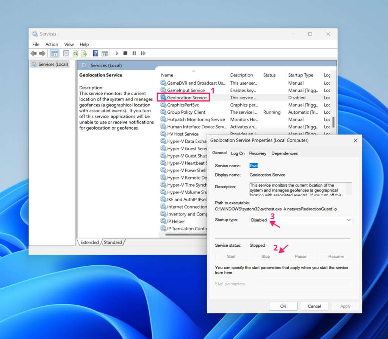Click the Description box scrollbar in dialog
388x339 pixels.
[x=349, y=189]
